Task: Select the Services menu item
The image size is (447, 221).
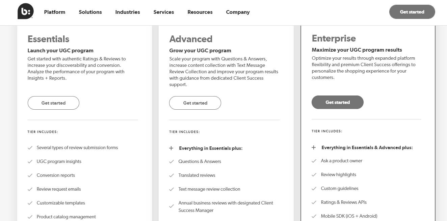Action: point(164,12)
